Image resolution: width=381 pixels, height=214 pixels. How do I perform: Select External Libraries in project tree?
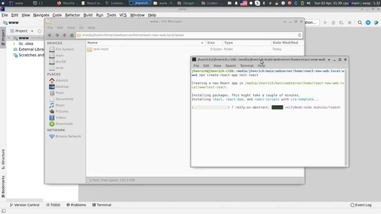[x=29, y=49]
